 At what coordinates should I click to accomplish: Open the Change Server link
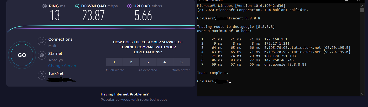click(62, 66)
